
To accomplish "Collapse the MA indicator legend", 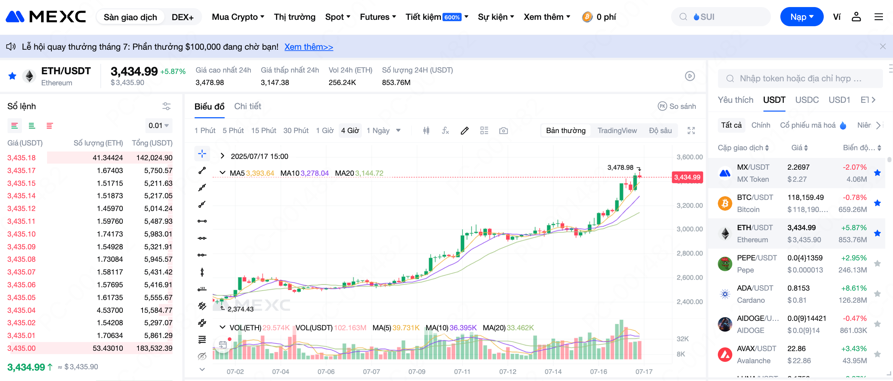I will point(223,172).
